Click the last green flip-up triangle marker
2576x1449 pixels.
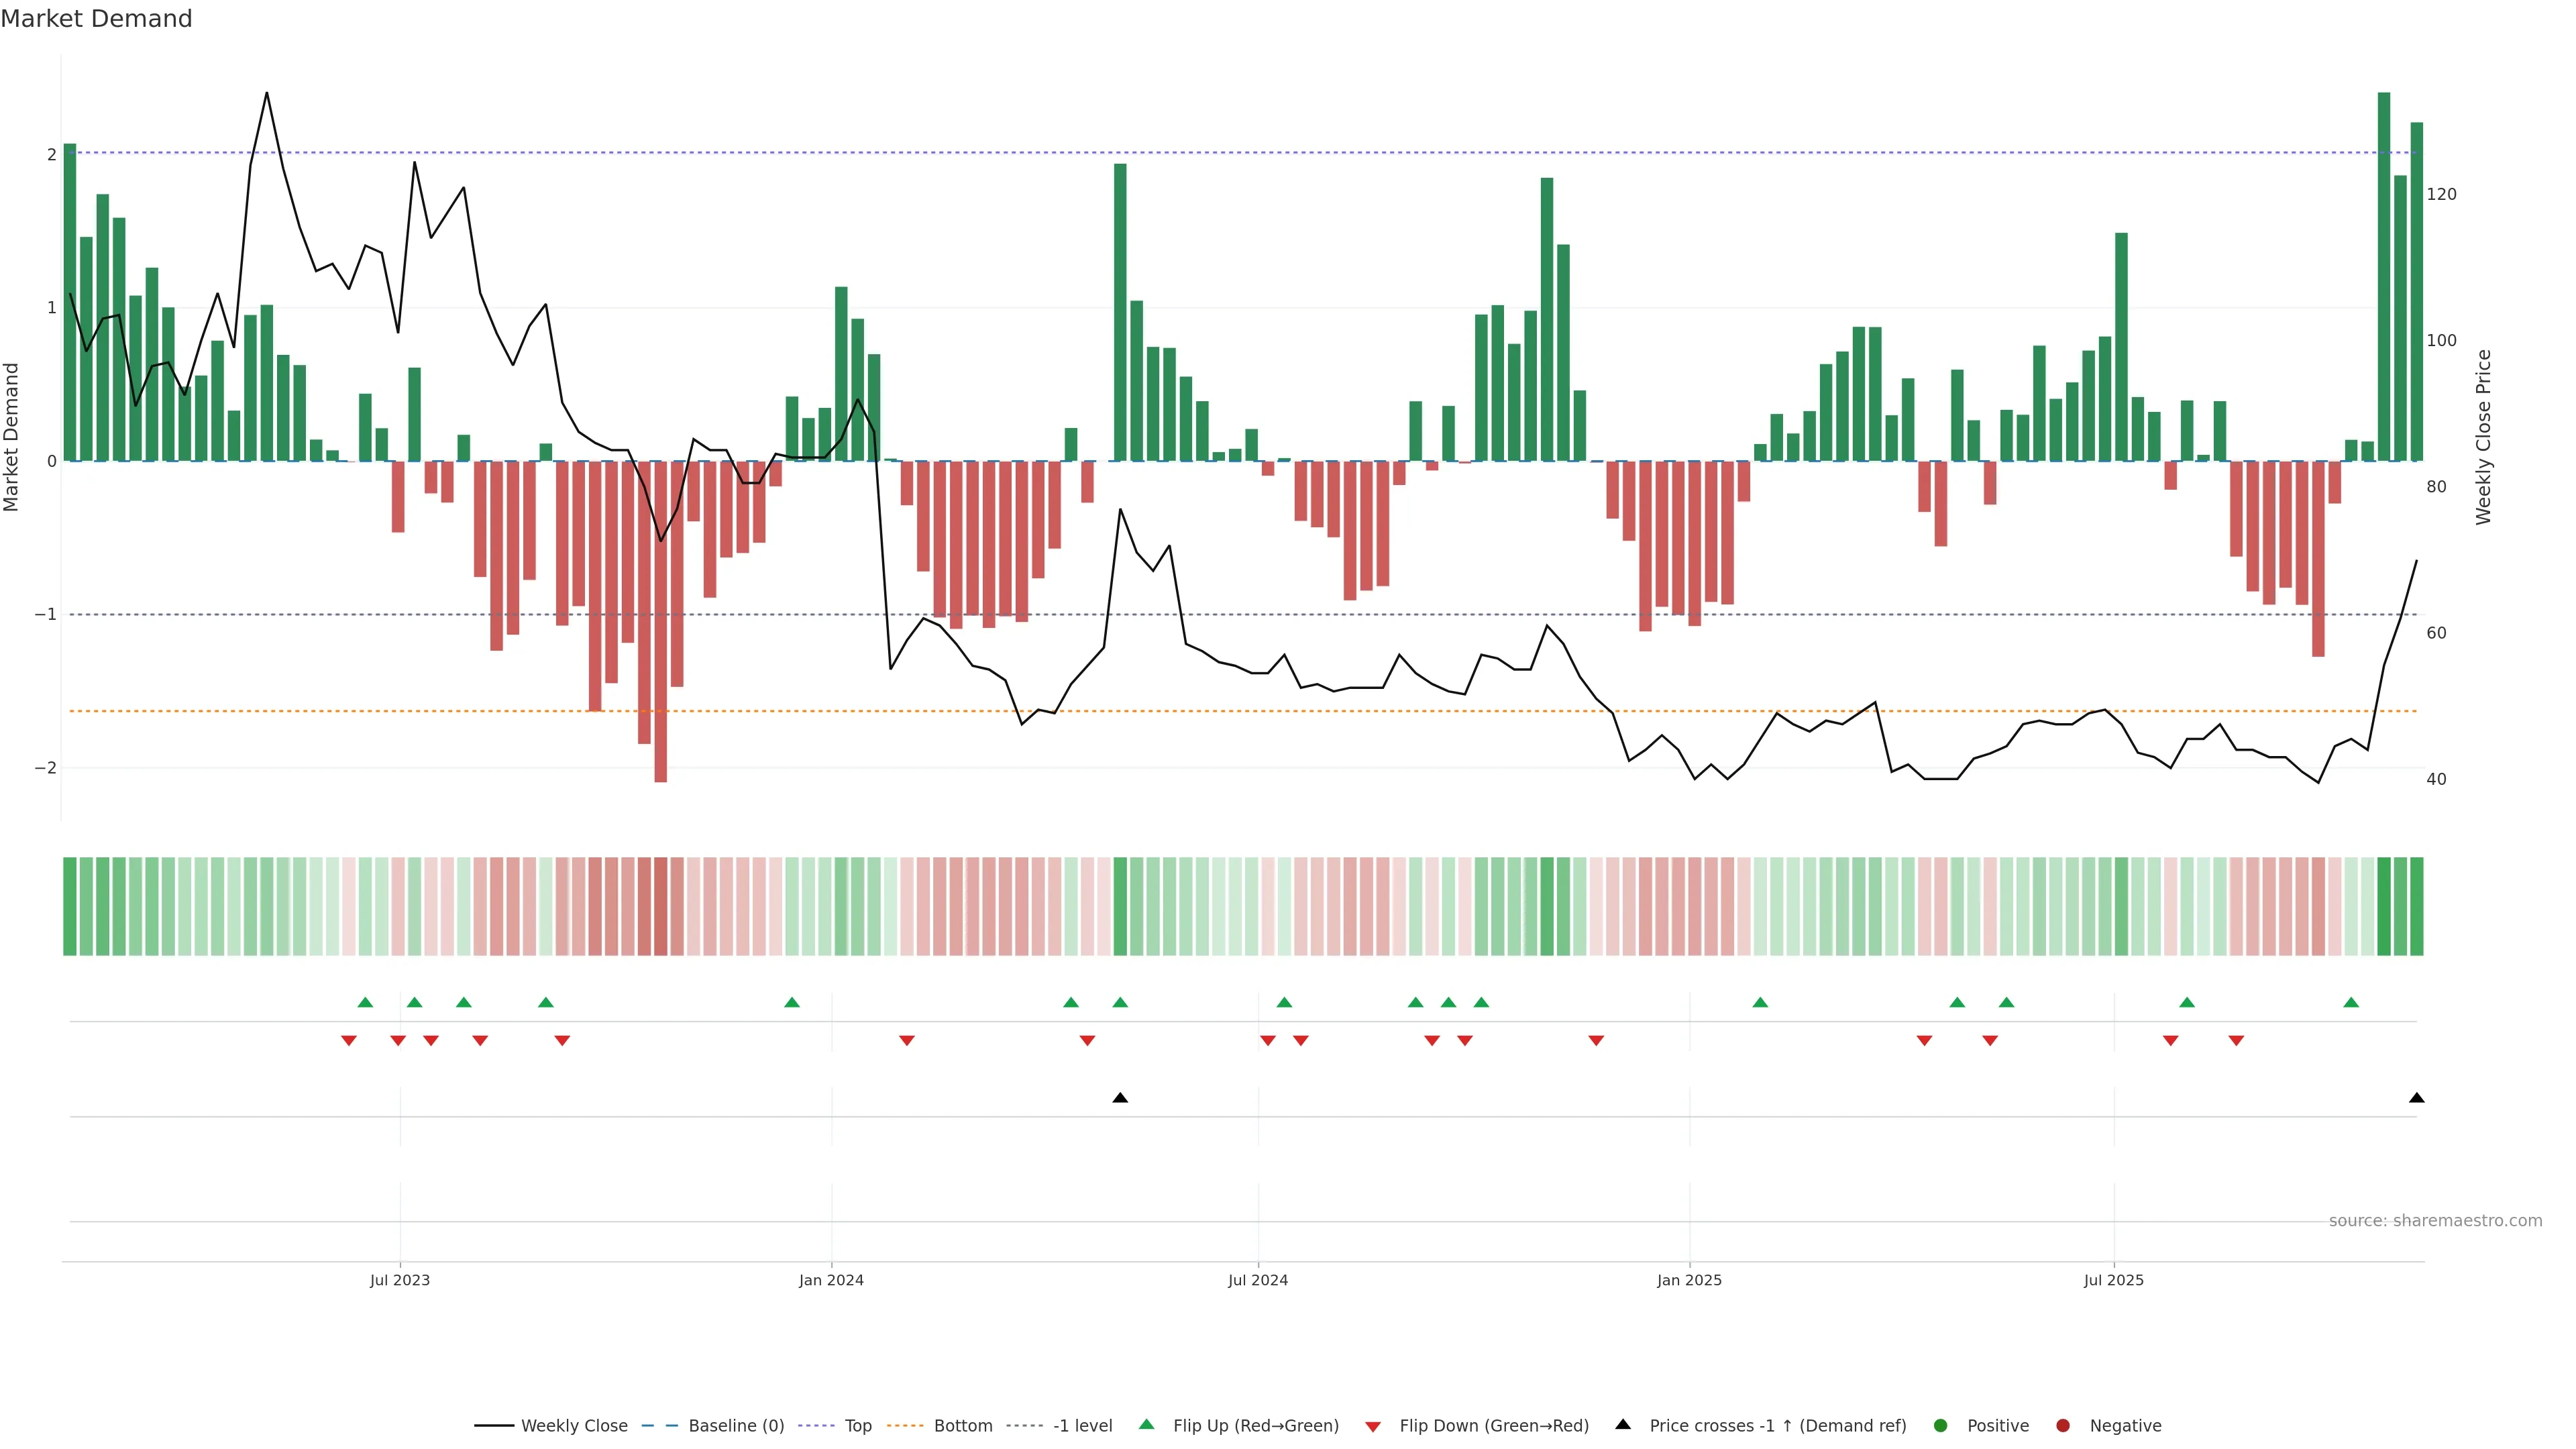2351,1002
